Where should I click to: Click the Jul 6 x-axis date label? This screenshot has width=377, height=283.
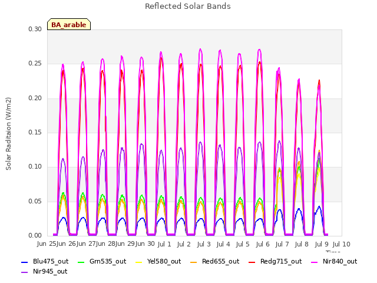coord(263,244)
